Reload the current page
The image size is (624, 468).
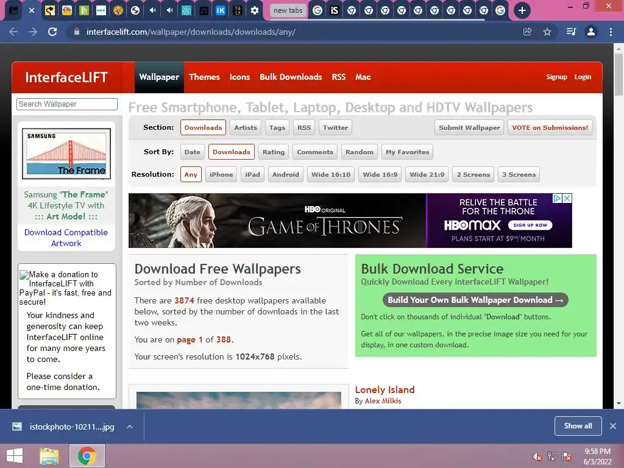coord(52,32)
